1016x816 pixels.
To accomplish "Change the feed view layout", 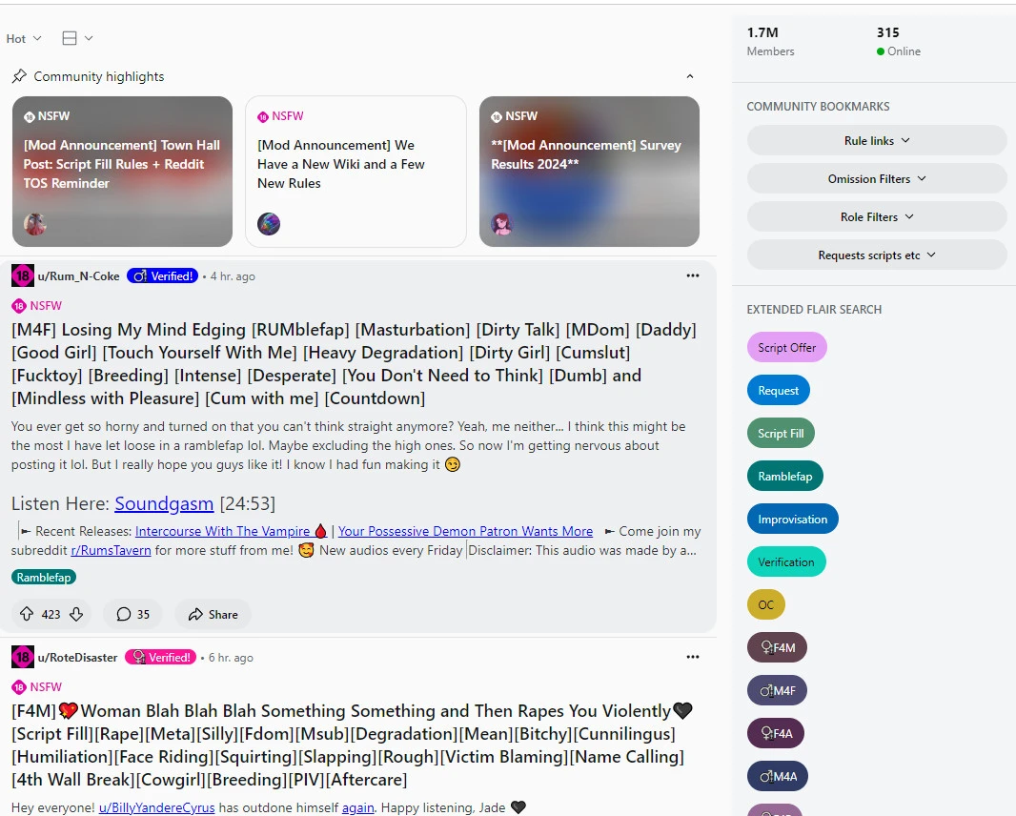I will 77,39.
